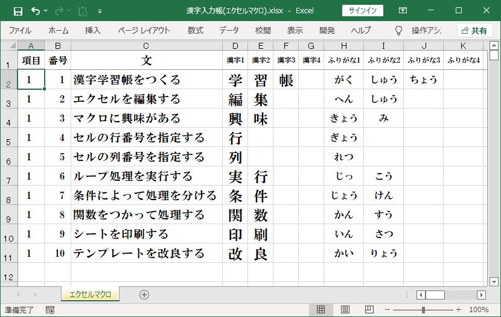The width and height of the screenshot is (501, 317).
Task: Click the vertical scrollbar up arrow
Action: (x=494, y=46)
